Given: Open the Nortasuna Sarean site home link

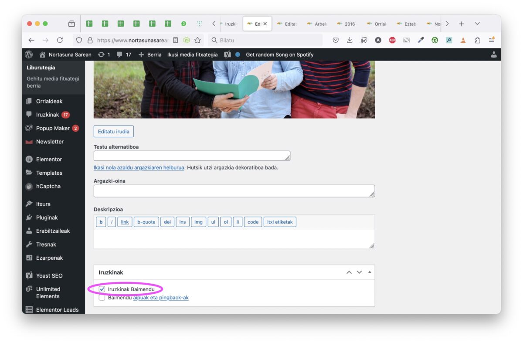Looking at the screenshot, I should 65,54.
